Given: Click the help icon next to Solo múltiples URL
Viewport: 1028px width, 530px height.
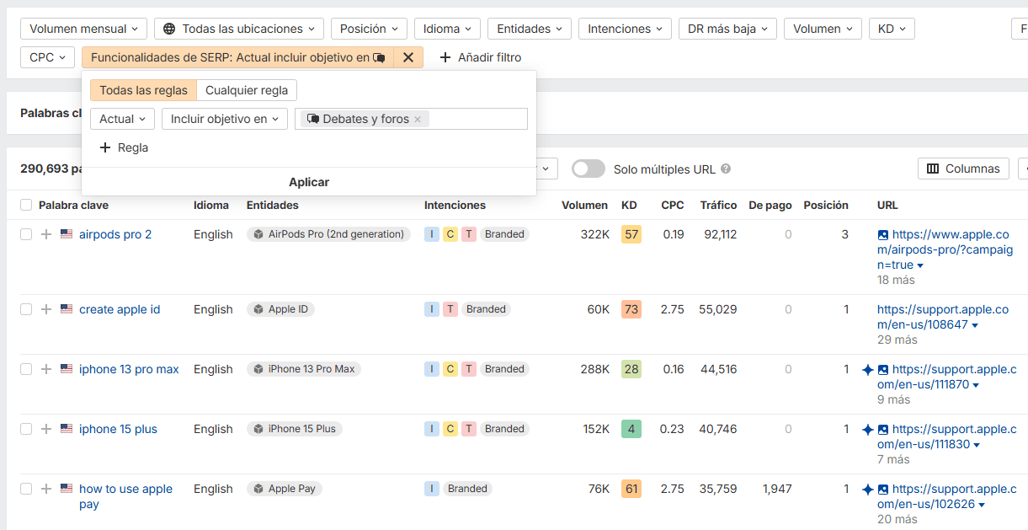Looking at the screenshot, I should 726,169.
